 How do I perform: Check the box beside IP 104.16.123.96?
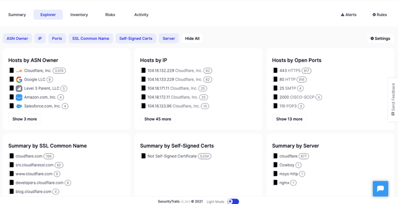pyautogui.click(x=143, y=106)
